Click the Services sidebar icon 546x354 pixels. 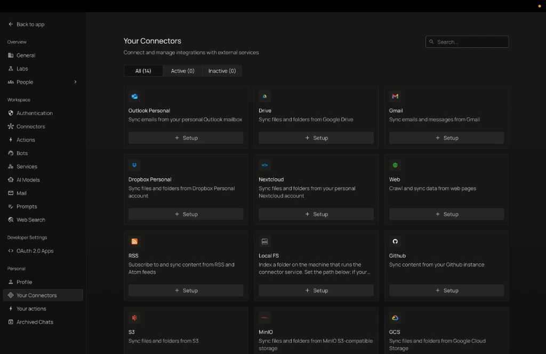point(11,166)
